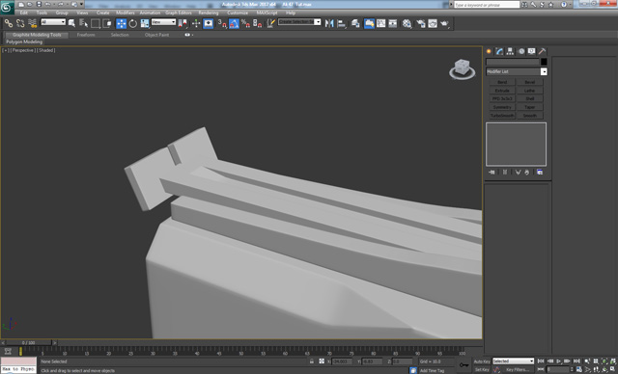Image resolution: width=618 pixels, height=374 pixels.
Task: Click the TurboSmooth modifier button
Action: 502,116
